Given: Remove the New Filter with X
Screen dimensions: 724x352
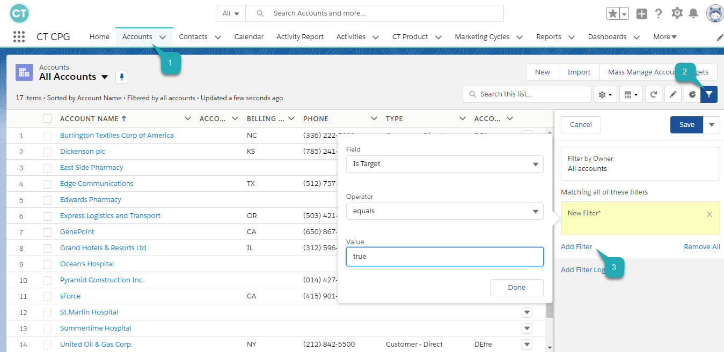Looking at the screenshot, I should coord(709,214).
